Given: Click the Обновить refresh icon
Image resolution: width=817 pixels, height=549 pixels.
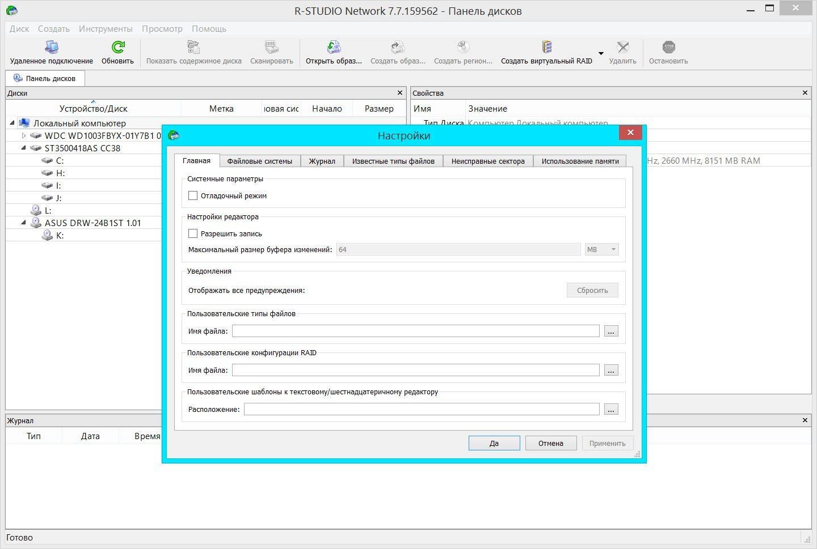Looking at the screenshot, I should pyautogui.click(x=117, y=47).
